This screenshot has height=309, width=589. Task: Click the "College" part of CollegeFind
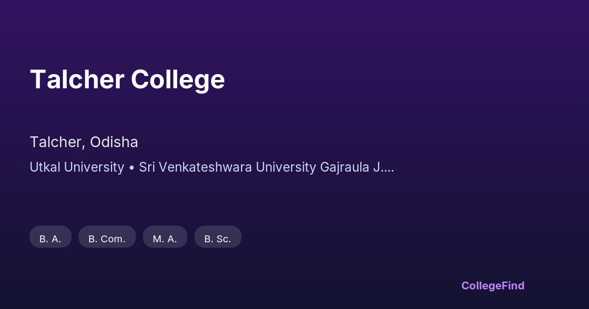[x=481, y=285]
